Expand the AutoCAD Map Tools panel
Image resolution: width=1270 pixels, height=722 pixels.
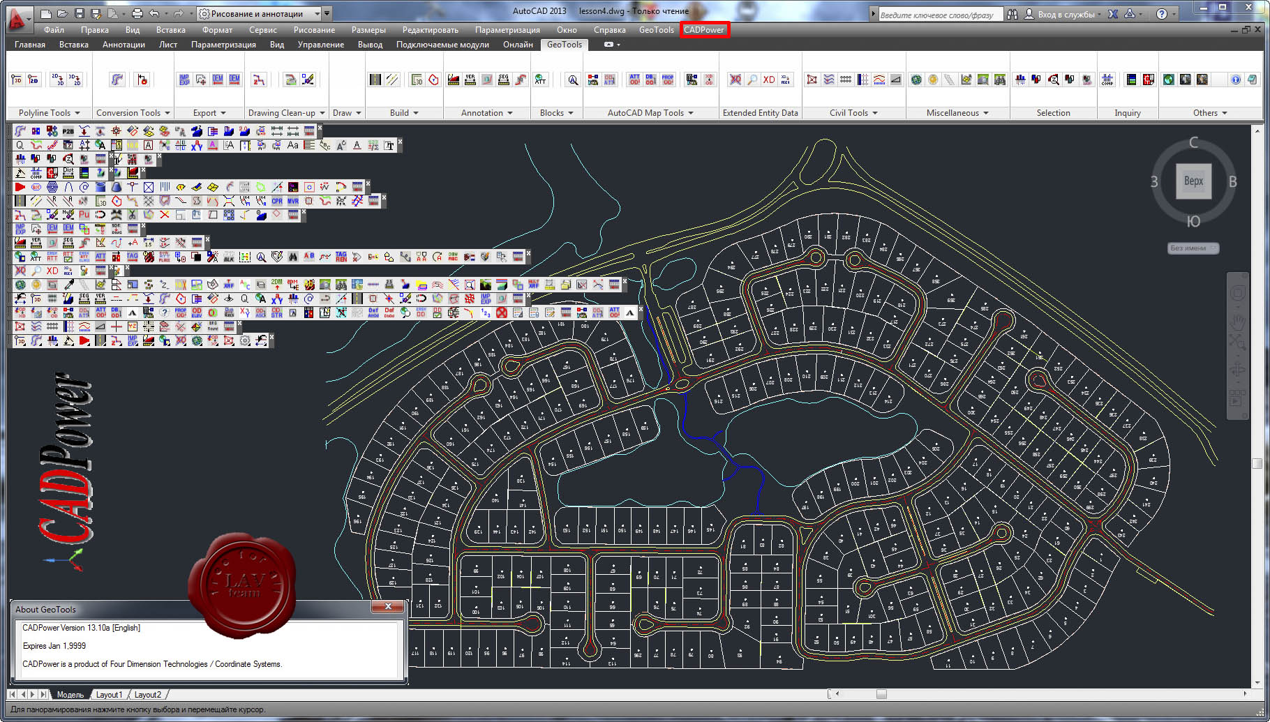click(650, 112)
